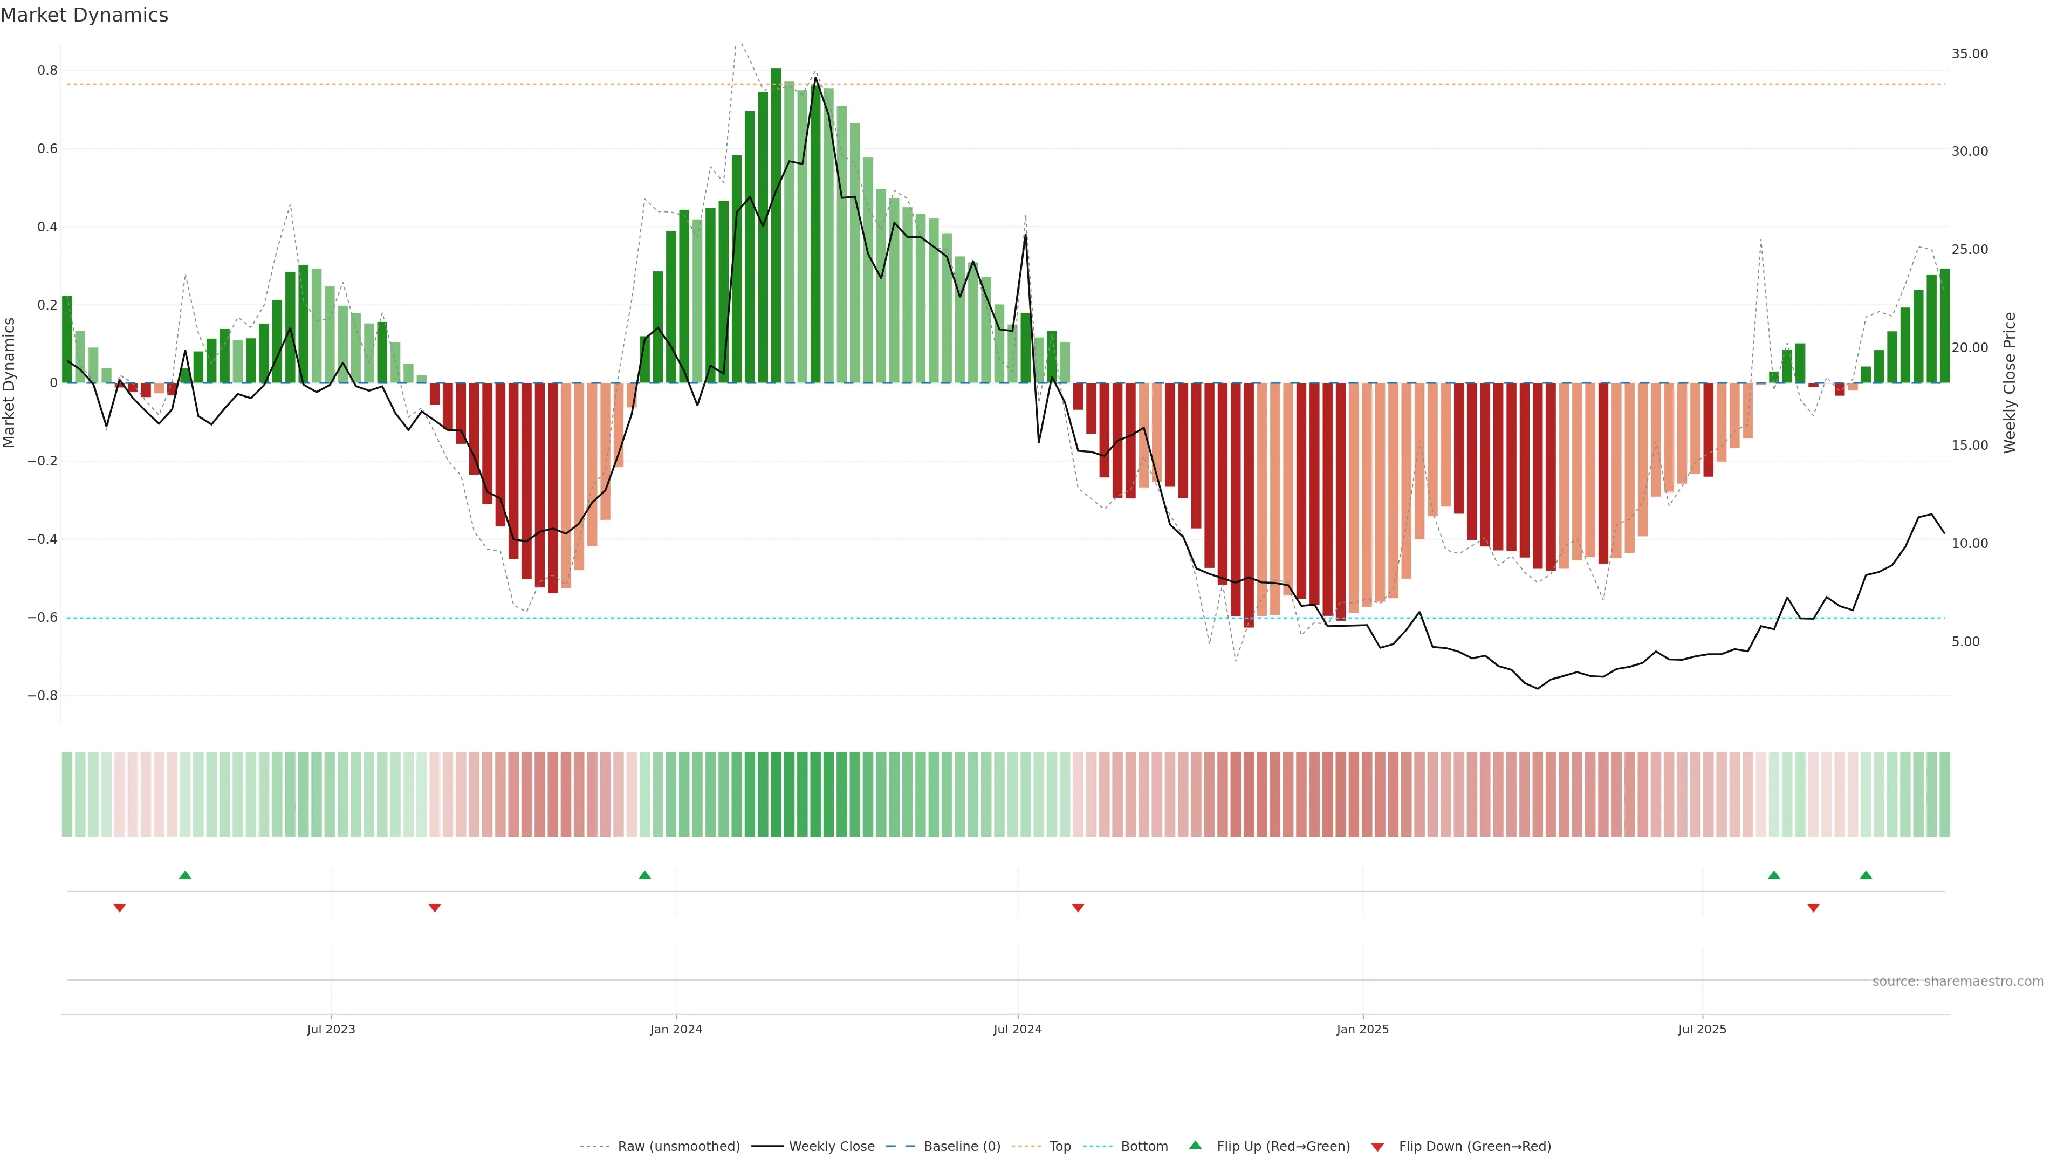Screen dimensions: 2071x1165
Task: Click the red flip-down triangle after Jul 2024
Action: tap(1078, 908)
